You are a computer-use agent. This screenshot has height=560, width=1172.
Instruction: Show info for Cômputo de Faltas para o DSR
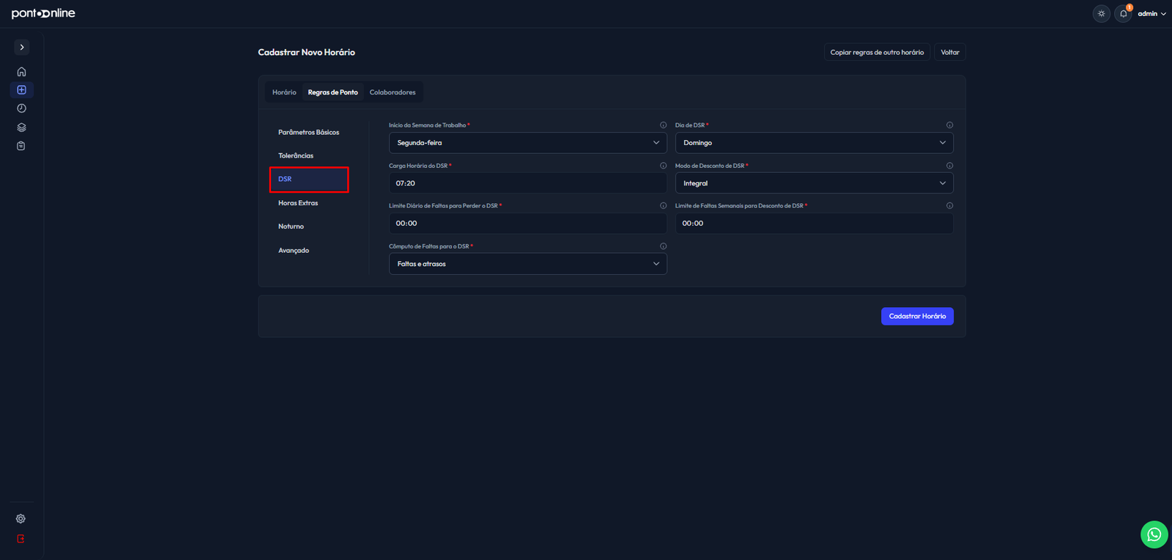pos(663,246)
